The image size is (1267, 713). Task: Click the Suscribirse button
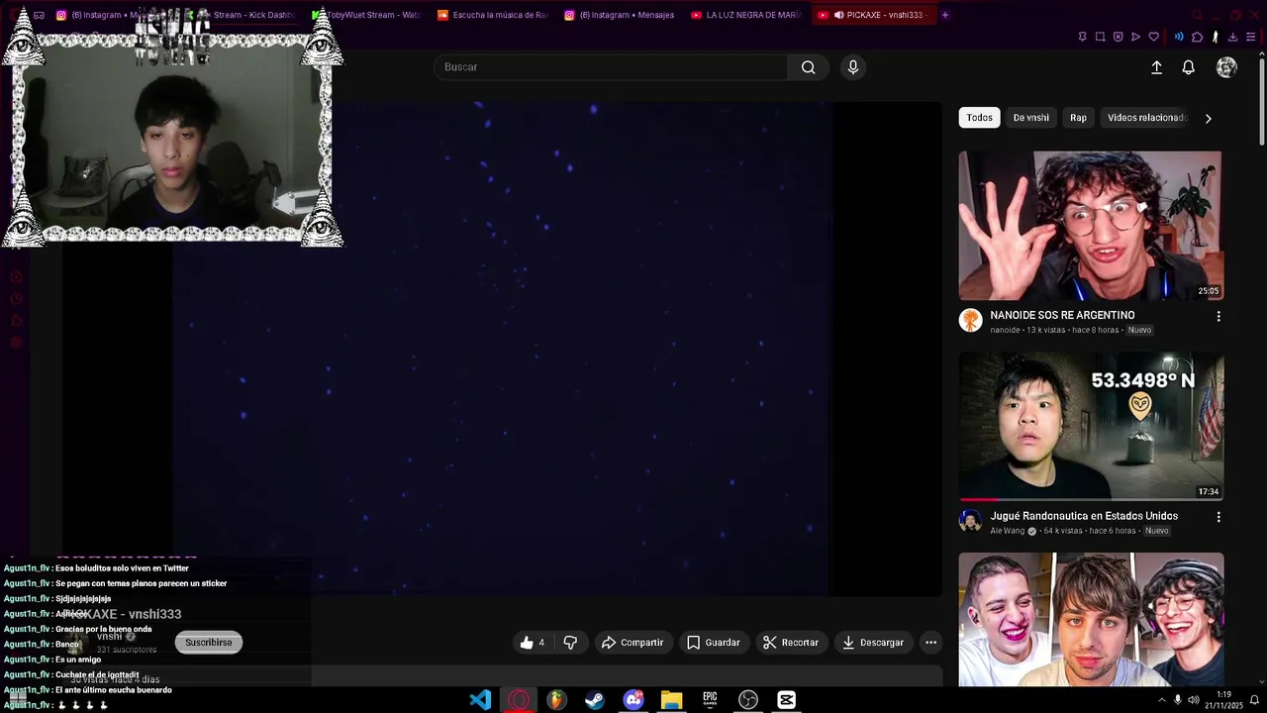209,643
